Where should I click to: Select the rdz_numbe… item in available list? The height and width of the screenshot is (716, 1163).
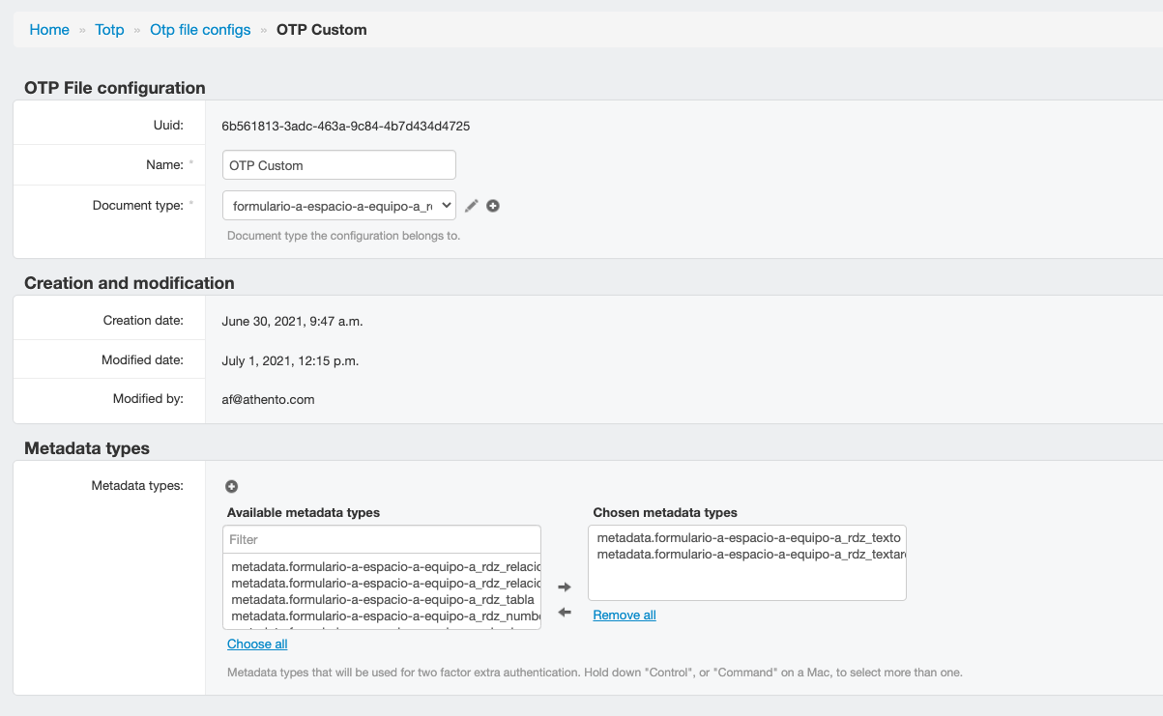[382, 616]
